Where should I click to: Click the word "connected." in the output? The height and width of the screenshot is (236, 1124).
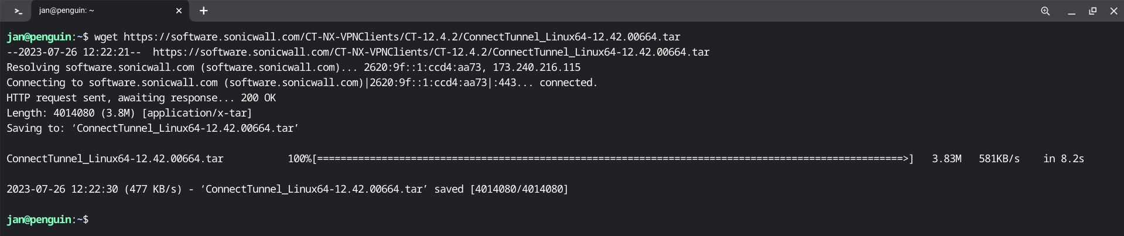point(568,83)
